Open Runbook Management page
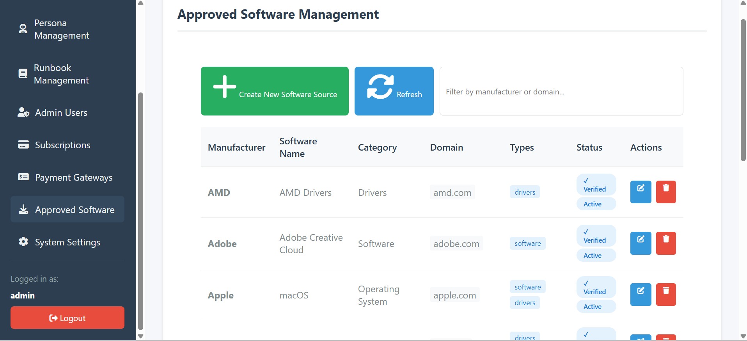Screen dimensions: 747x341 67,74
